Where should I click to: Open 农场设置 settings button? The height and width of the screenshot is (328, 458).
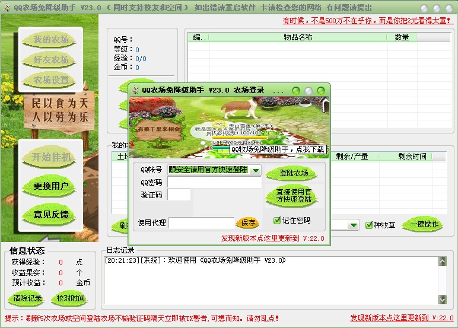50,79
